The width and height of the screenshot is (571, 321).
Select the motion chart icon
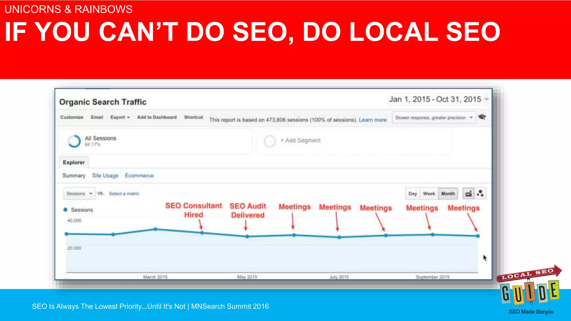tap(480, 193)
